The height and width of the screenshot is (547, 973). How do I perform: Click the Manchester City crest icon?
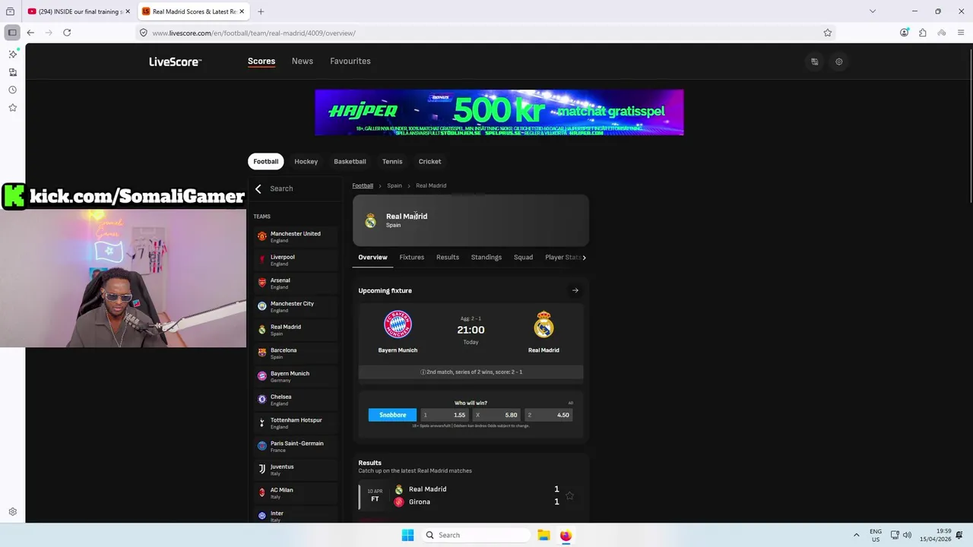click(262, 306)
